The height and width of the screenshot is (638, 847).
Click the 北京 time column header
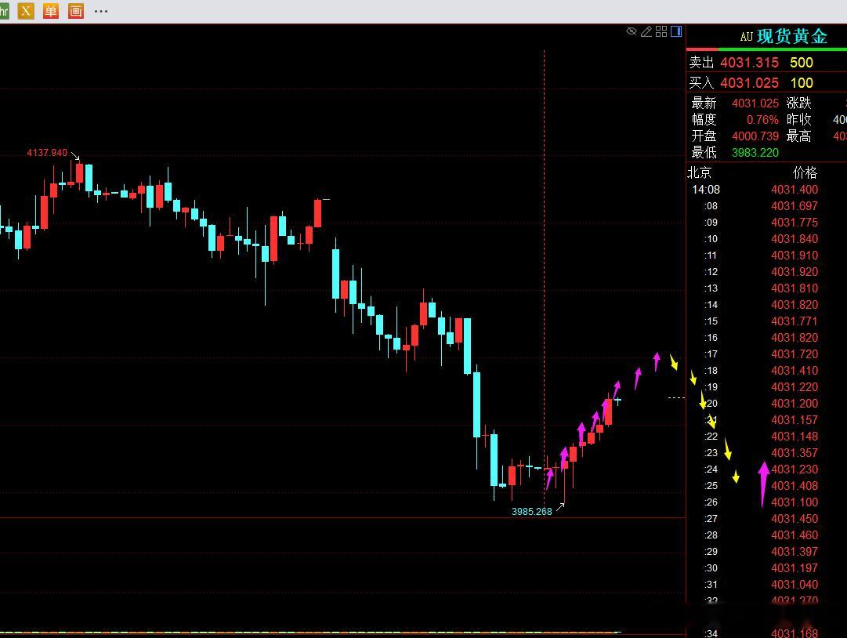700,173
